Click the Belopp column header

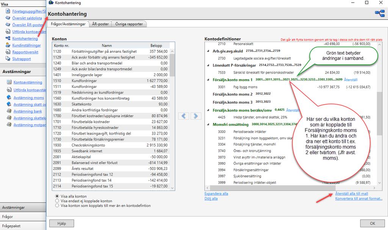(x=156, y=45)
